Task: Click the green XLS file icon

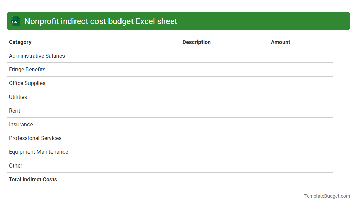Action: point(15,21)
